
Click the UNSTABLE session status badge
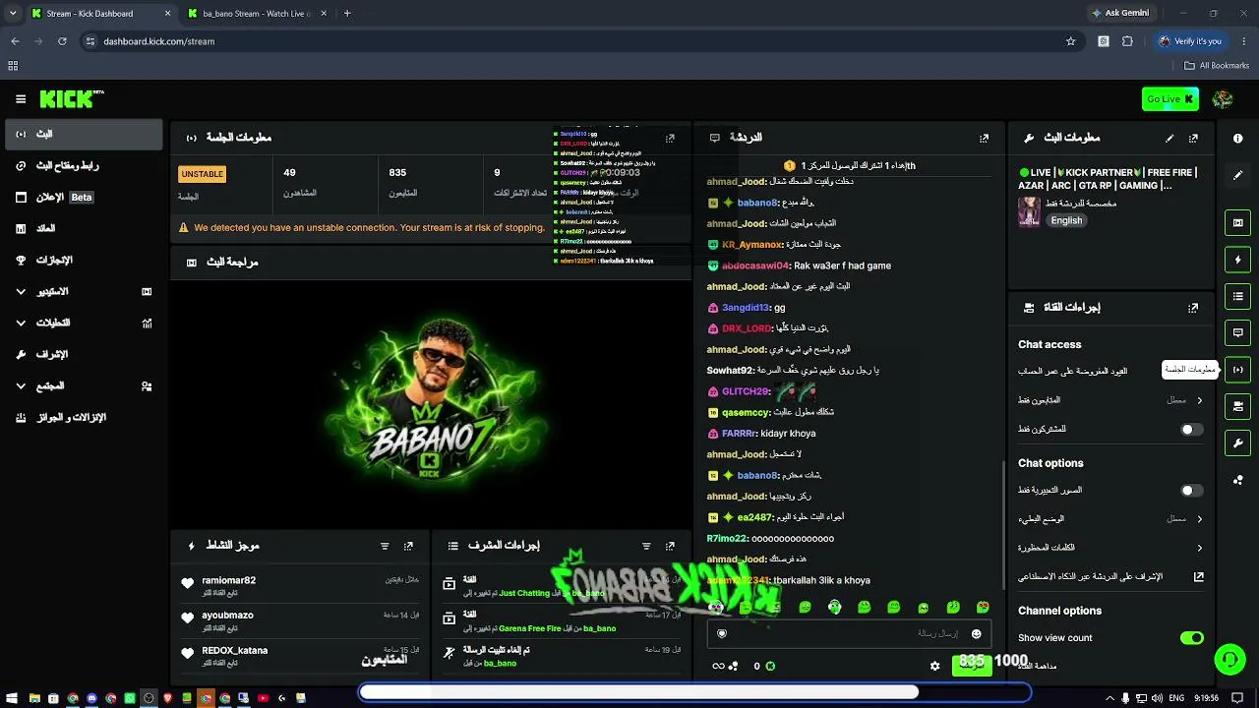tap(203, 174)
